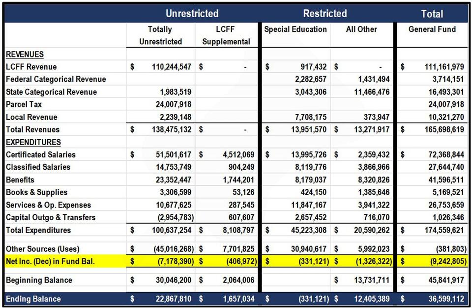The image size is (472, 308).
Task: Select the REVENUES section label
Action: coord(24,54)
